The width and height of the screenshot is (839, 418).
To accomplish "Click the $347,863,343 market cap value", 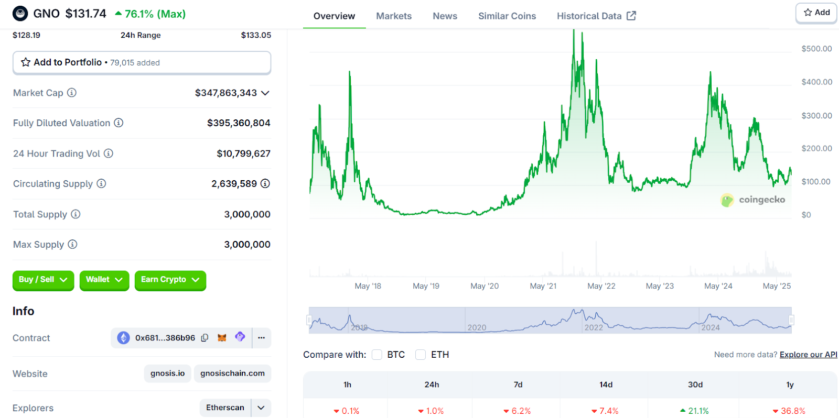I will tap(226, 93).
